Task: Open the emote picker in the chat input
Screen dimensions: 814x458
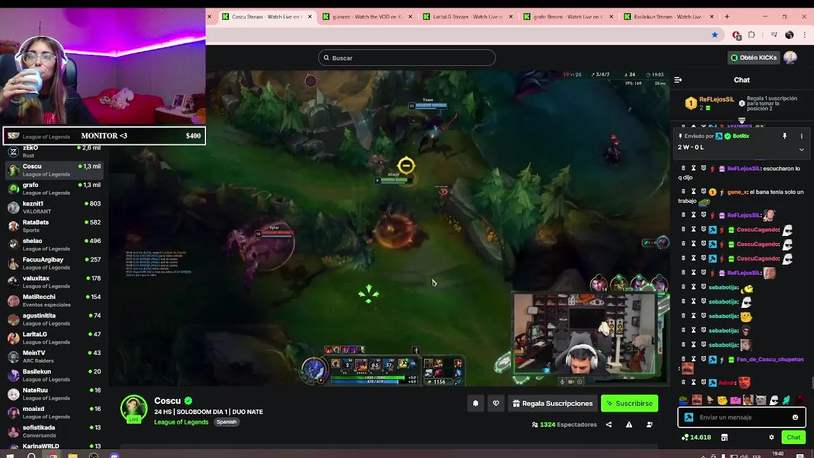Action: pos(795,417)
